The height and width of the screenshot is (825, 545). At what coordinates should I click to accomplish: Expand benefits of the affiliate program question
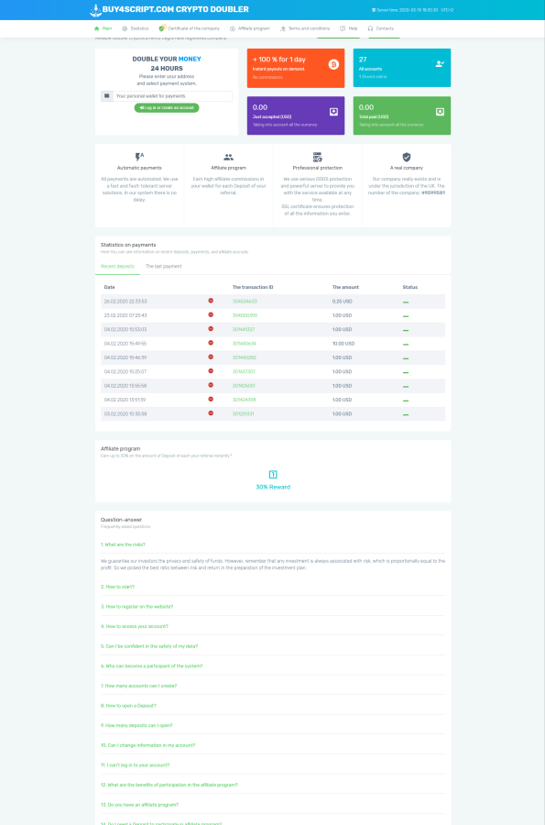click(x=169, y=785)
